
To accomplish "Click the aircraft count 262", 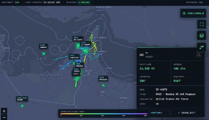I will click(x=17, y=2).
